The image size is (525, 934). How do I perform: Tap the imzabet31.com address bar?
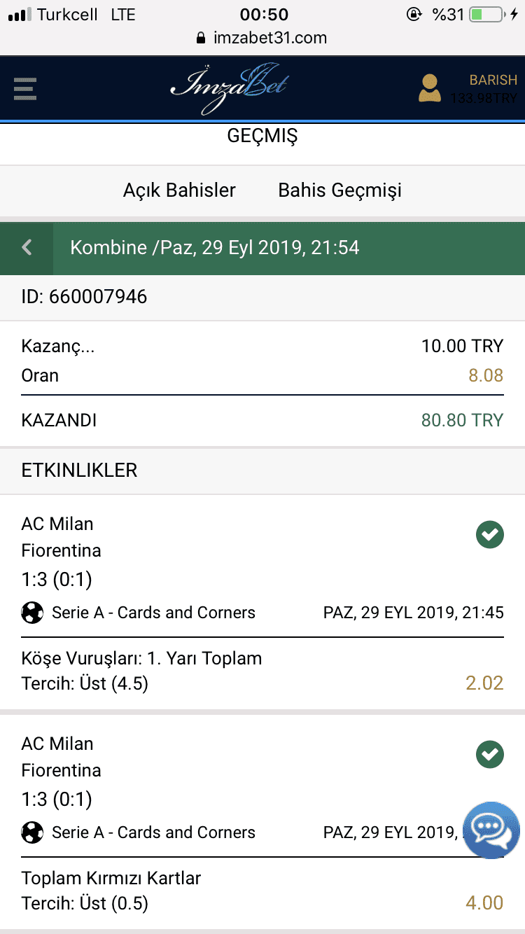pyautogui.click(x=262, y=38)
